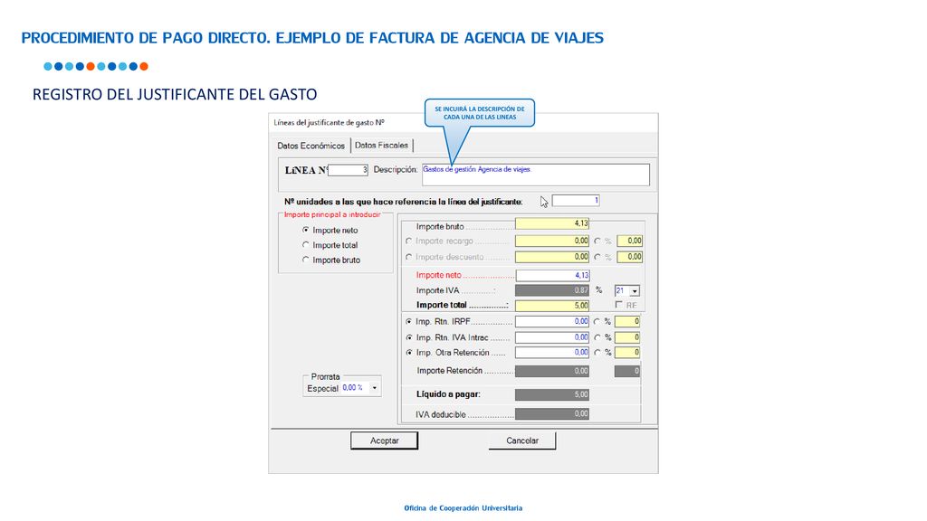
Task: Click the Cancelar button
Action: tap(522, 440)
